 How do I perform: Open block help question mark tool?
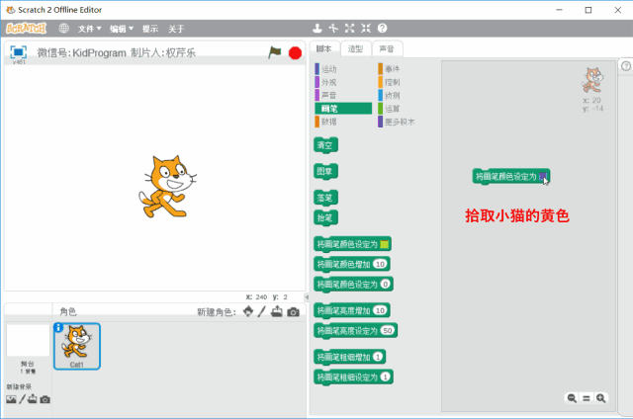382,29
